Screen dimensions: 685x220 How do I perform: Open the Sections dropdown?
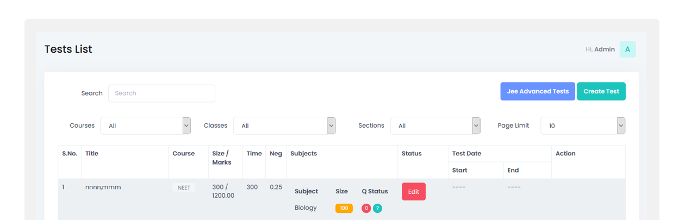point(435,125)
